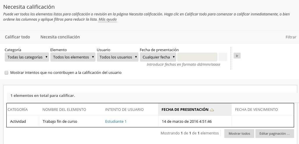The image size is (299, 144).
Task: Open the Necesita conciliación option
Action: (60, 37)
